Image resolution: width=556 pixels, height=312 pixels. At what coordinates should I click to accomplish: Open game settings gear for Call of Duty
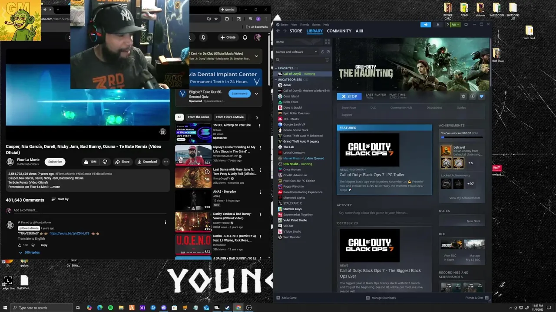tap(463, 96)
